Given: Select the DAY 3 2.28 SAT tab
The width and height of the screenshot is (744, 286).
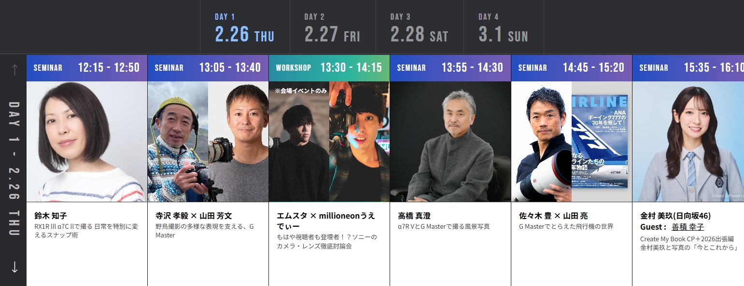Looking at the screenshot, I should coord(420,28).
